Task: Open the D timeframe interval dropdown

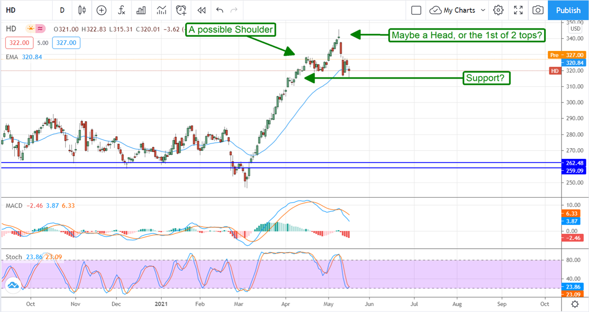Action: (x=62, y=10)
